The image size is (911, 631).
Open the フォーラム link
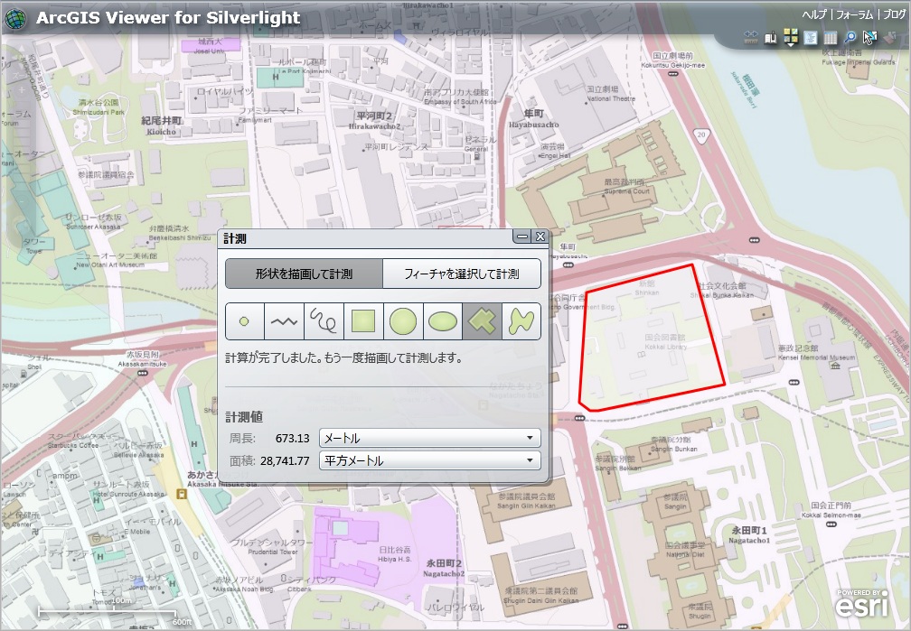(x=854, y=14)
